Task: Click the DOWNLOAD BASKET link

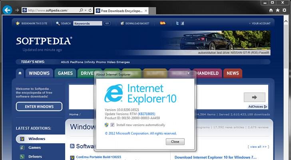Action: tap(135, 24)
